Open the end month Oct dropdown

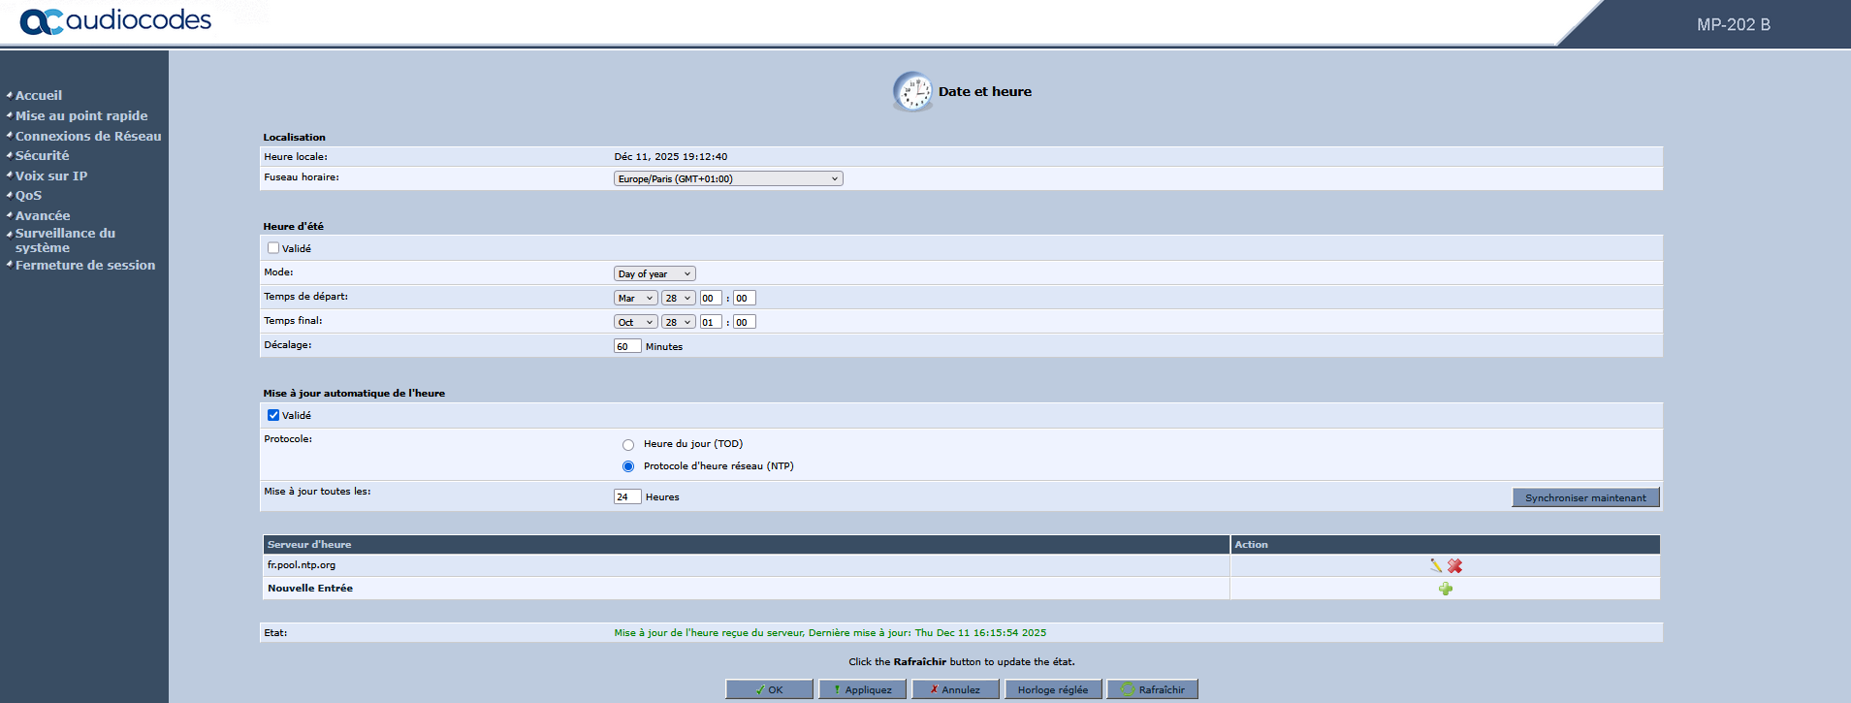tap(635, 322)
